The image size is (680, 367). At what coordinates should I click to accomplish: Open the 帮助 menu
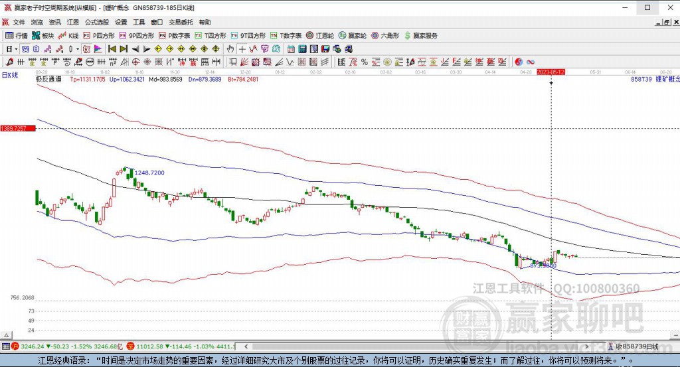coord(205,23)
